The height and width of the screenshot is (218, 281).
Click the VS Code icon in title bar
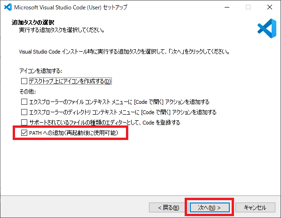(8, 7)
